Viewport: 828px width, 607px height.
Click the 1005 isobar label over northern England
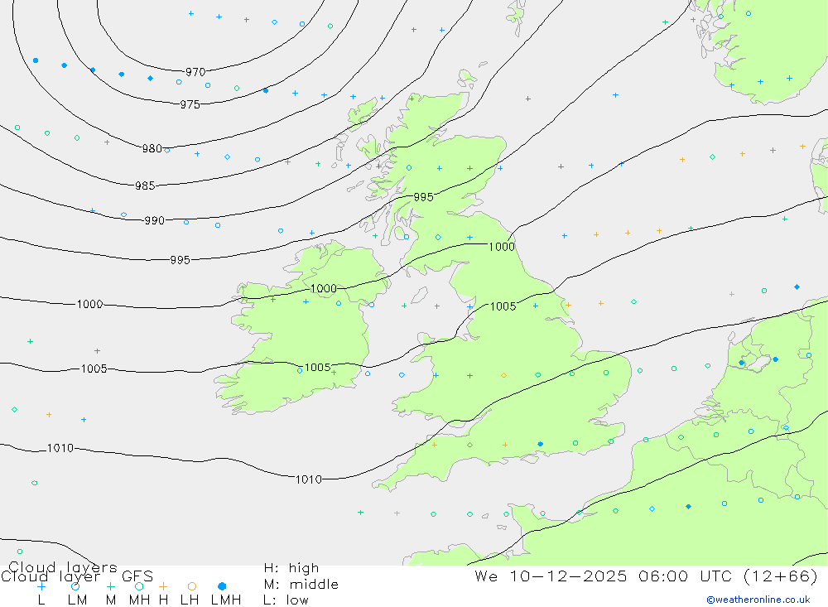point(503,306)
